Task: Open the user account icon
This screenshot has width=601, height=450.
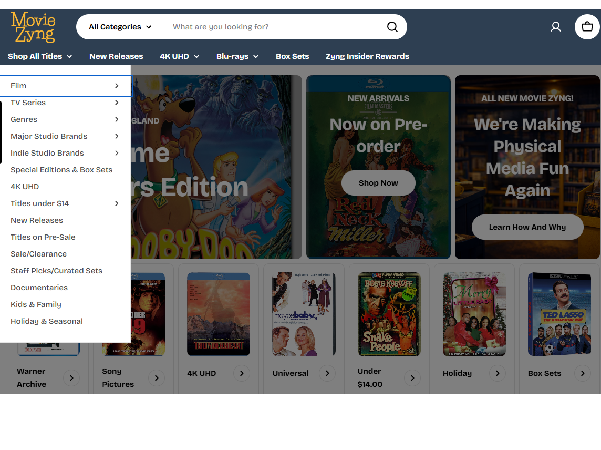Action: pyautogui.click(x=555, y=27)
